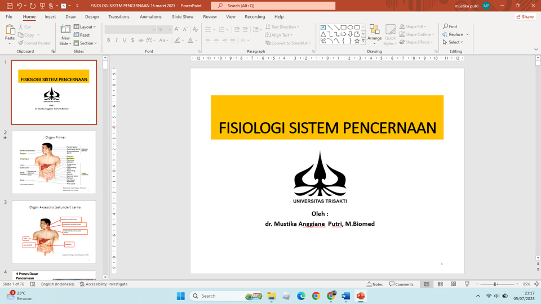Select slide 2 thumbnail Organ Primer
Screen dimensions: 541x304
click(x=54, y=162)
